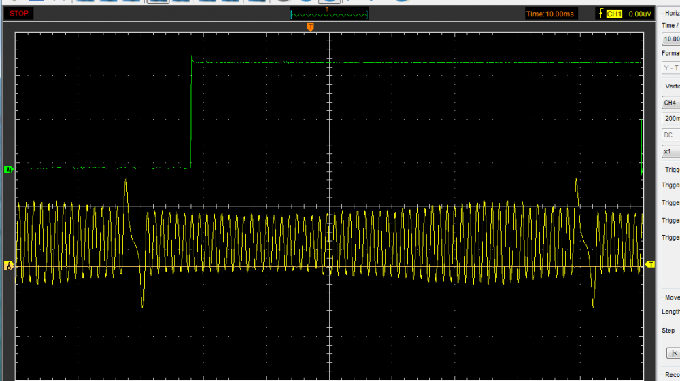Image resolution: width=680 pixels, height=381 pixels.
Task: Open the Y-T format dropdown
Action: [670, 67]
